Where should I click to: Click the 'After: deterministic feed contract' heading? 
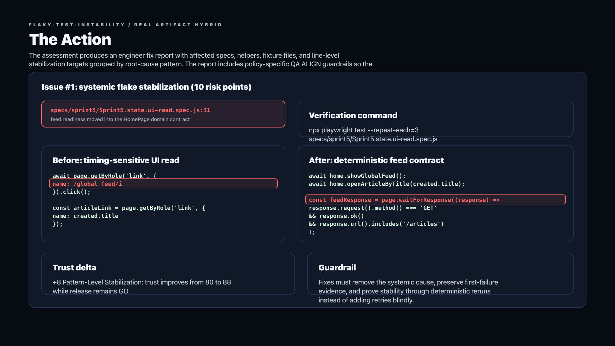coord(376,160)
